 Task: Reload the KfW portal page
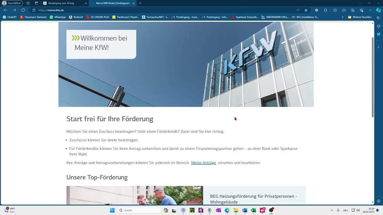[x=23, y=10]
